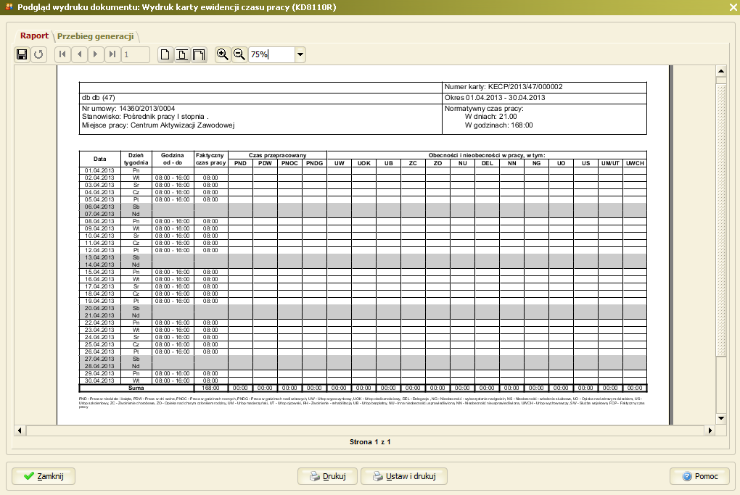Save the report with the floppy disk icon
The image size is (740, 495).
click(x=22, y=54)
